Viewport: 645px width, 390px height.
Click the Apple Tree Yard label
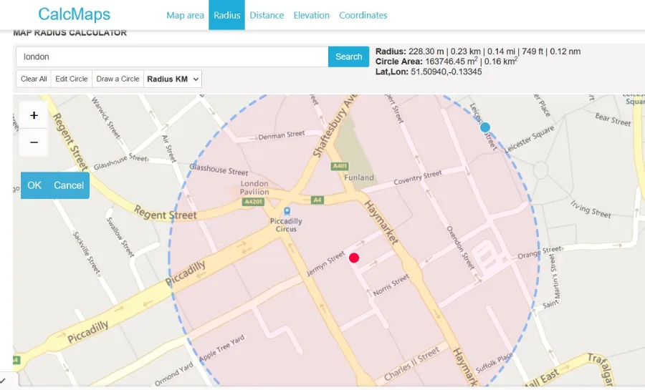point(222,348)
